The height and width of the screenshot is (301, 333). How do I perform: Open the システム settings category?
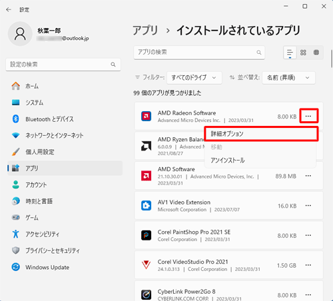pyautogui.click(x=65, y=103)
